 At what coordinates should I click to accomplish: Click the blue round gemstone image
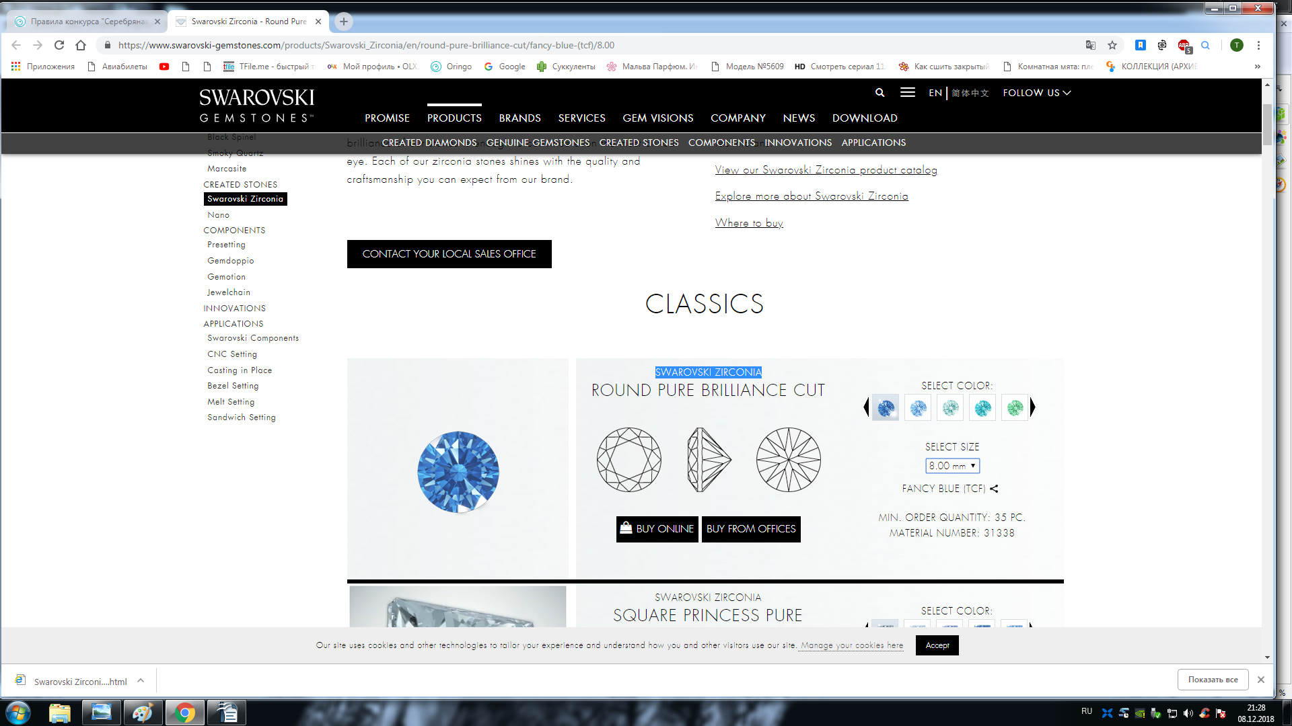click(458, 472)
